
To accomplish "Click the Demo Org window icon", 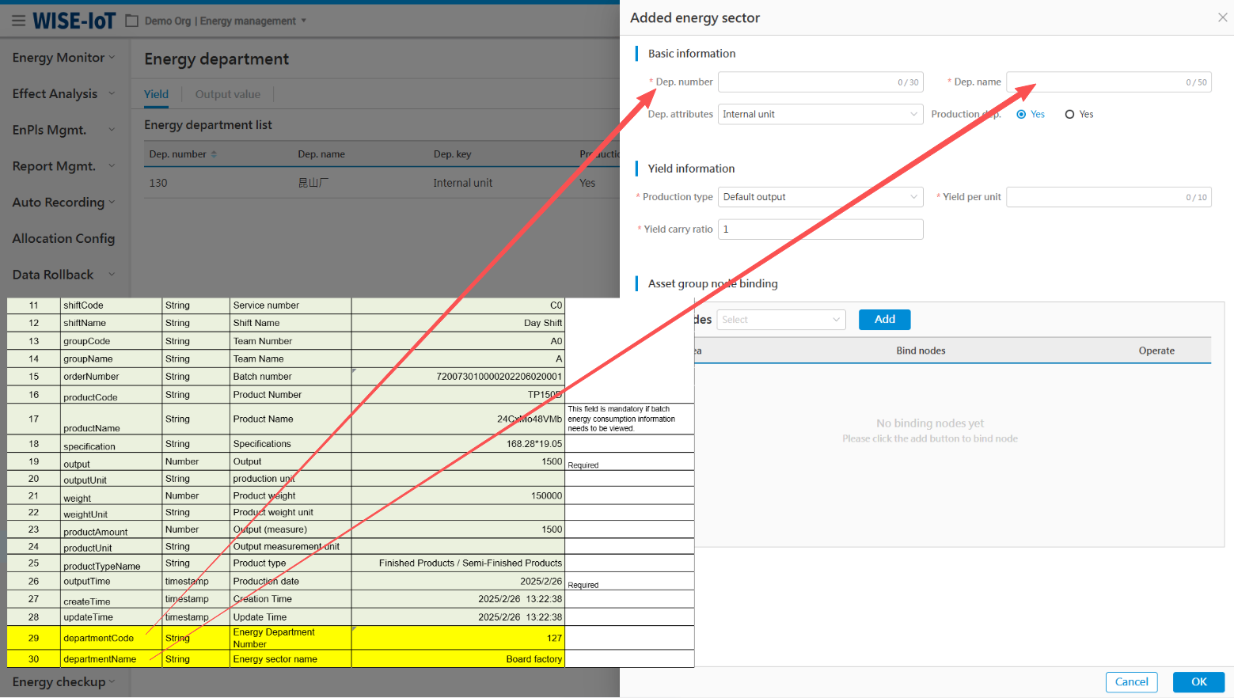I will click(132, 21).
